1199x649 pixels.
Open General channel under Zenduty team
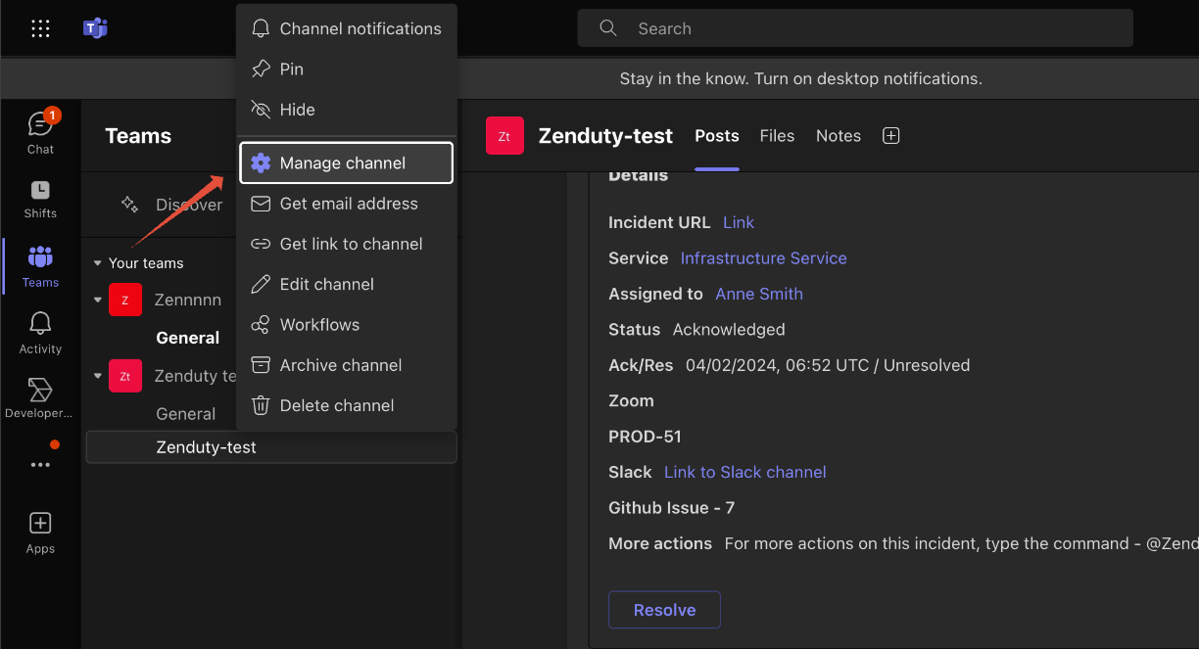(x=185, y=414)
